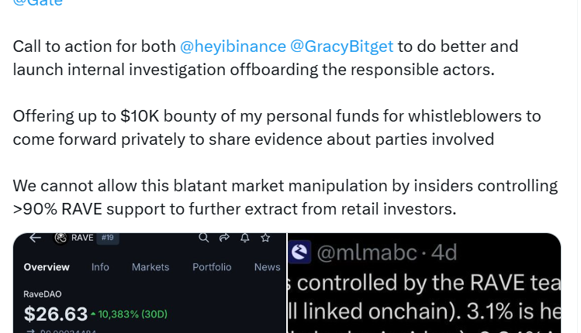Click the #19 rank badge
This screenshot has height=333, width=581.
click(107, 238)
